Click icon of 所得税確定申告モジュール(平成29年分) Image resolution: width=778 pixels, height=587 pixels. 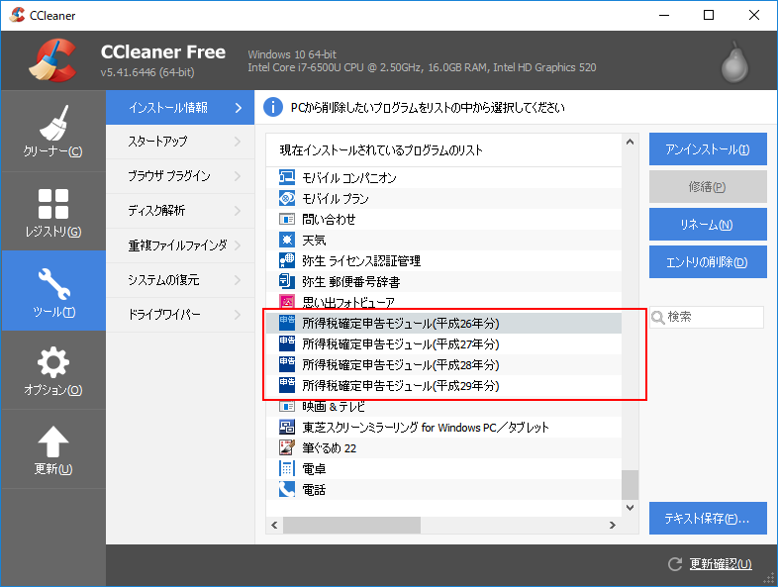[287, 385]
